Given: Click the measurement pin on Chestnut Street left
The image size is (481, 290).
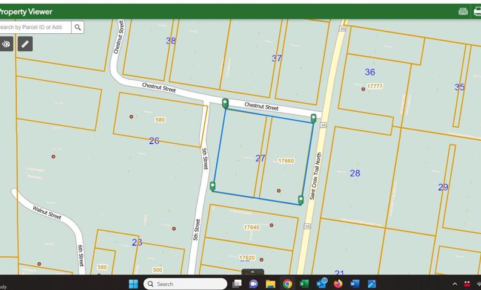Looking at the screenshot, I should tap(225, 103).
